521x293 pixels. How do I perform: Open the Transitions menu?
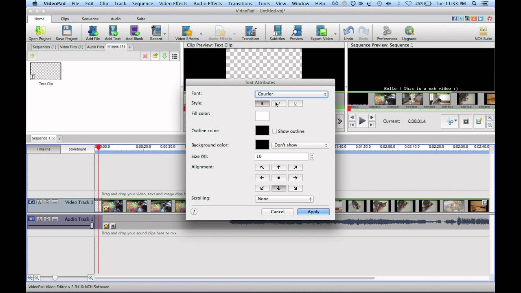pyautogui.click(x=240, y=4)
